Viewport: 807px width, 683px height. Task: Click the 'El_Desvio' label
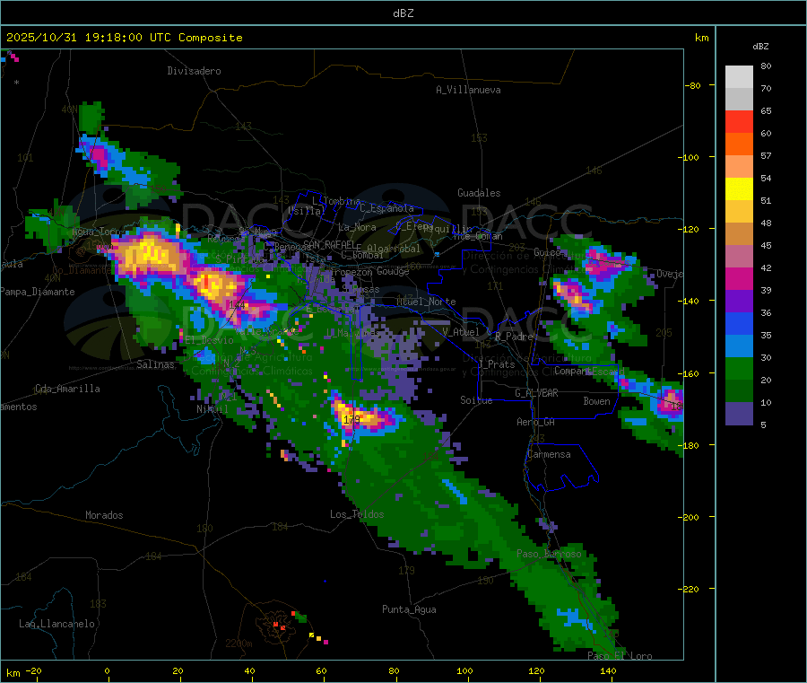tap(209, 340)
